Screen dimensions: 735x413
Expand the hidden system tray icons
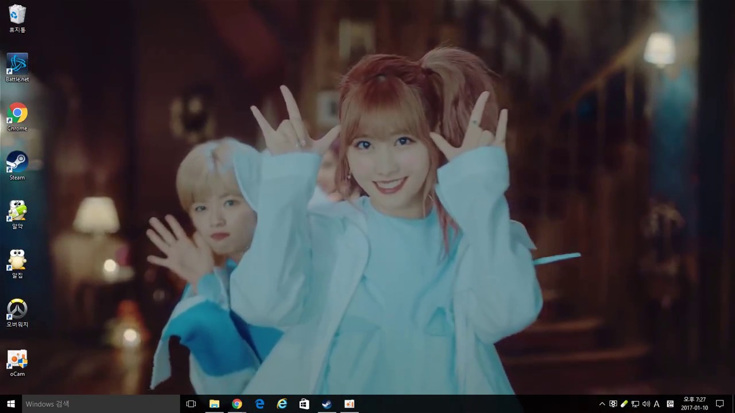(602, 404)
